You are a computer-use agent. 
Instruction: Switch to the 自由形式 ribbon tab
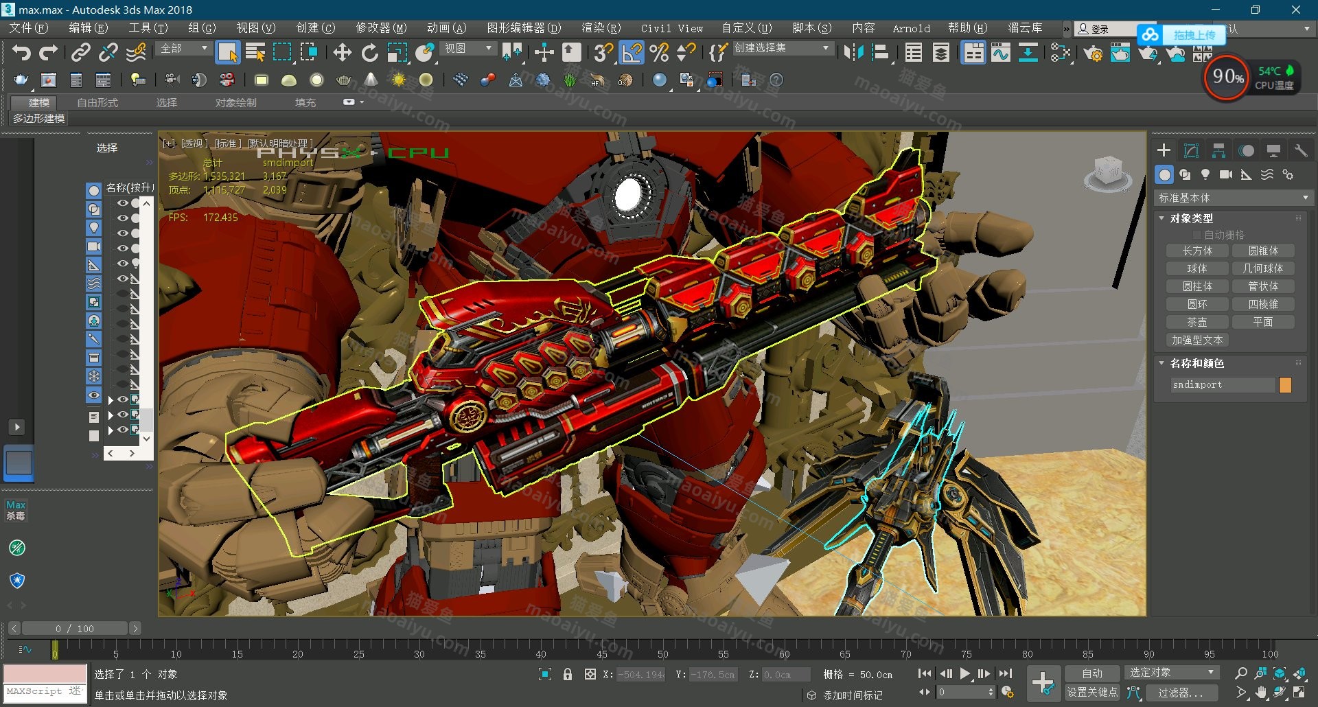tap(97, 102)
